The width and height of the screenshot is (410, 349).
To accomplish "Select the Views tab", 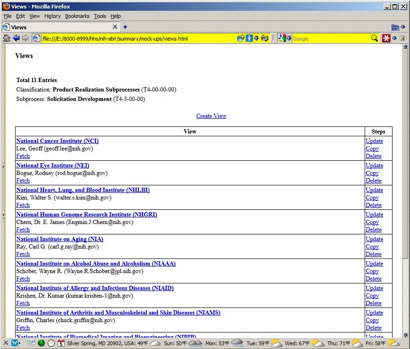I will 60,27.
